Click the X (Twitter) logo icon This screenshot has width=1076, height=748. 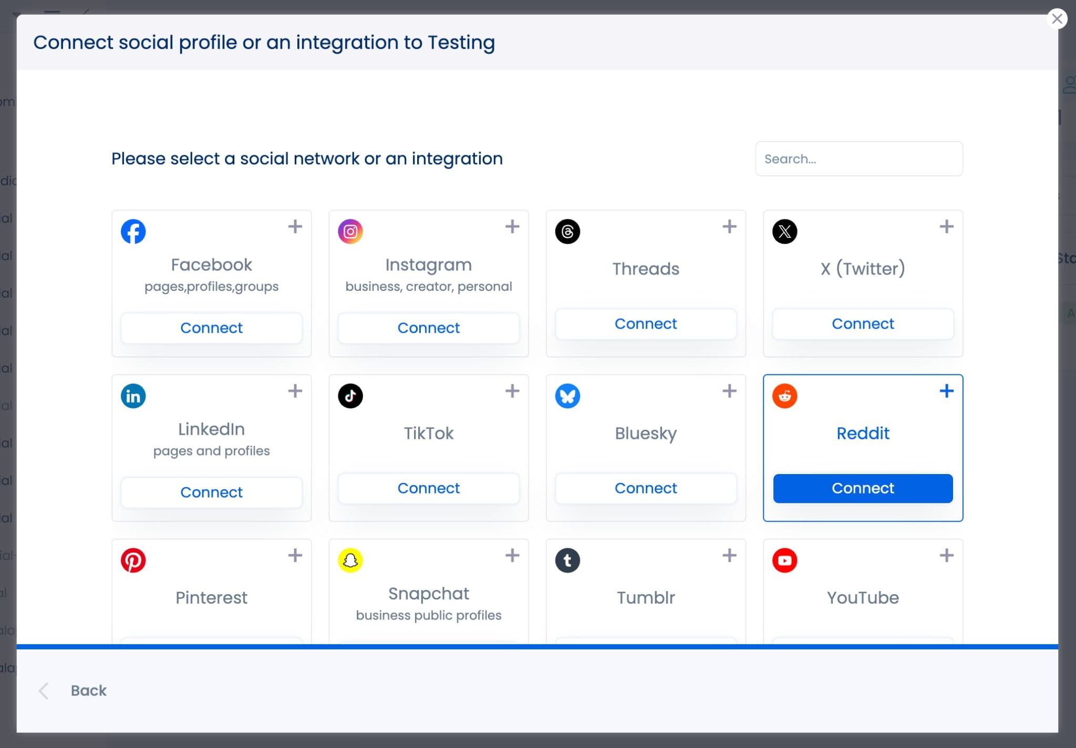tap(785, 231)
